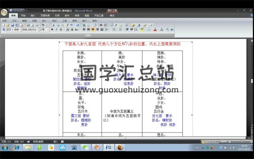Click the 页面: 3/5 page indicator
Screen dimensions: 254x159
[5, 141]
